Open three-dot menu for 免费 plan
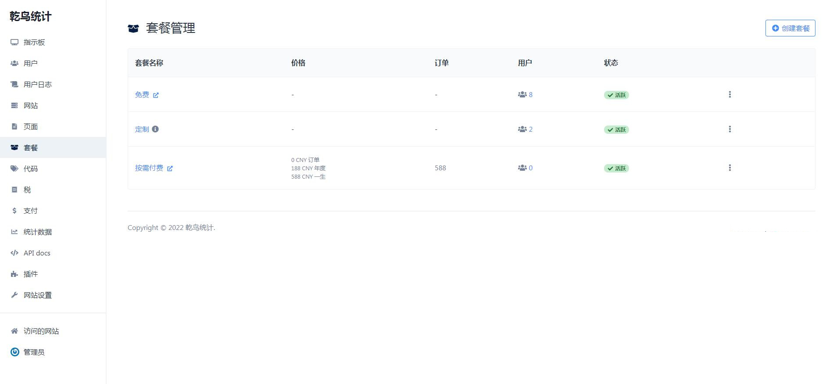Image resolution: width=826 pixels, height=384 pixels. tap(729, 94)
